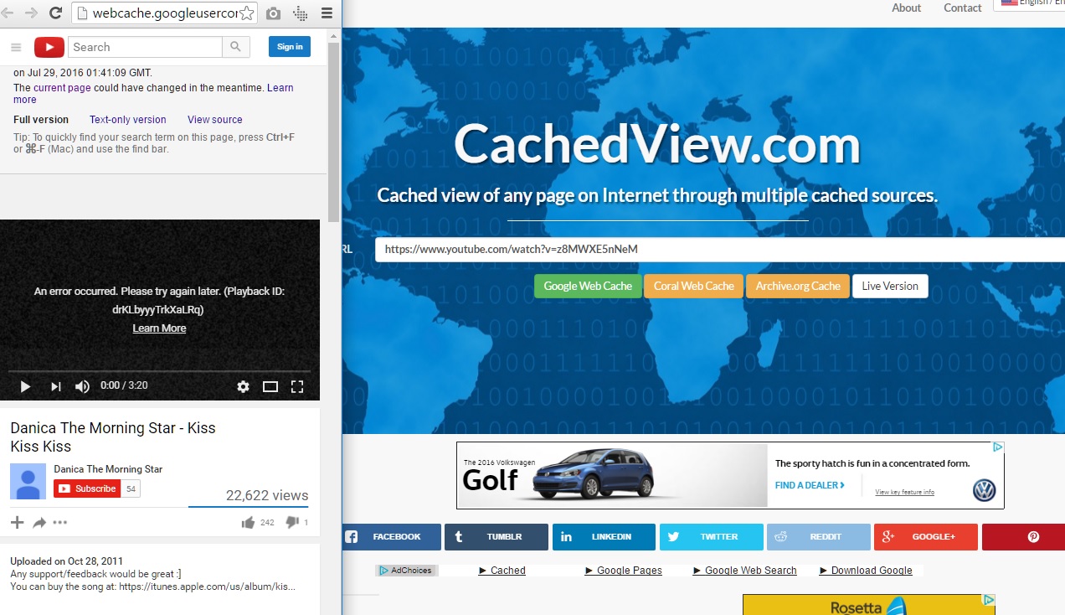This screenshot has width=1065, height=615.
Task: Share on Google+
Action: 926,537
